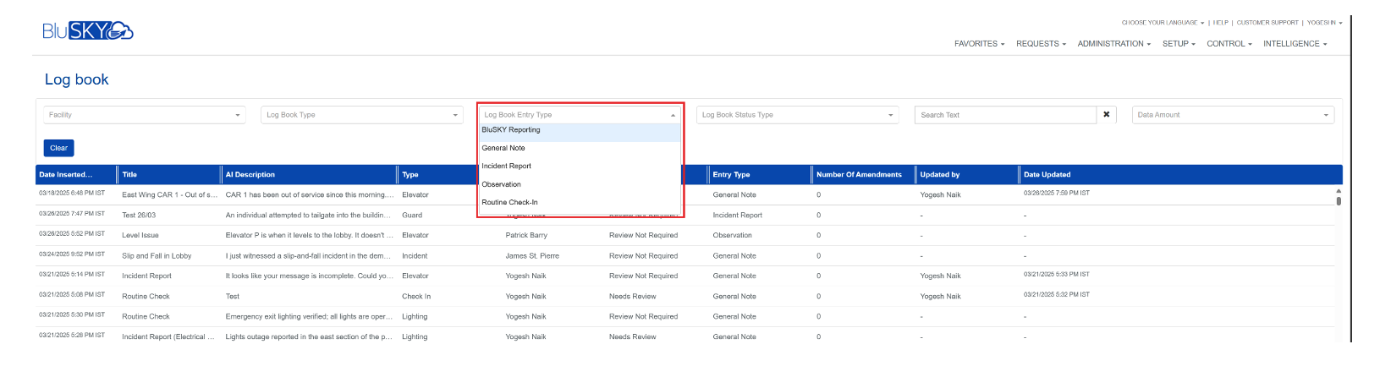Viewport: 1391px width, 377px height.
Task: Click in the Search Text field
Action: click(x=1005, y=115)
